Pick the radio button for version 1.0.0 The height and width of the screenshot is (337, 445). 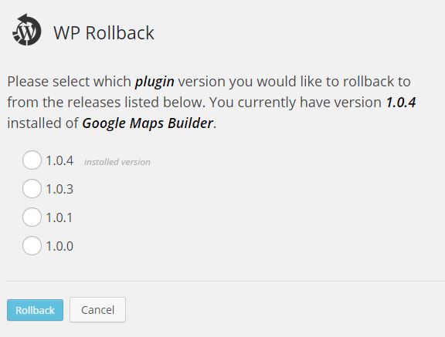[32, 245]
